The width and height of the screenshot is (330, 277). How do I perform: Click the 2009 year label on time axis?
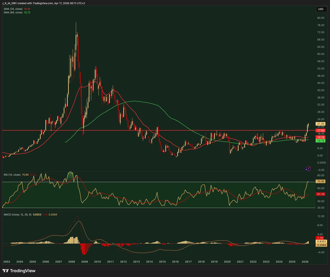click(x=84, y=261)
